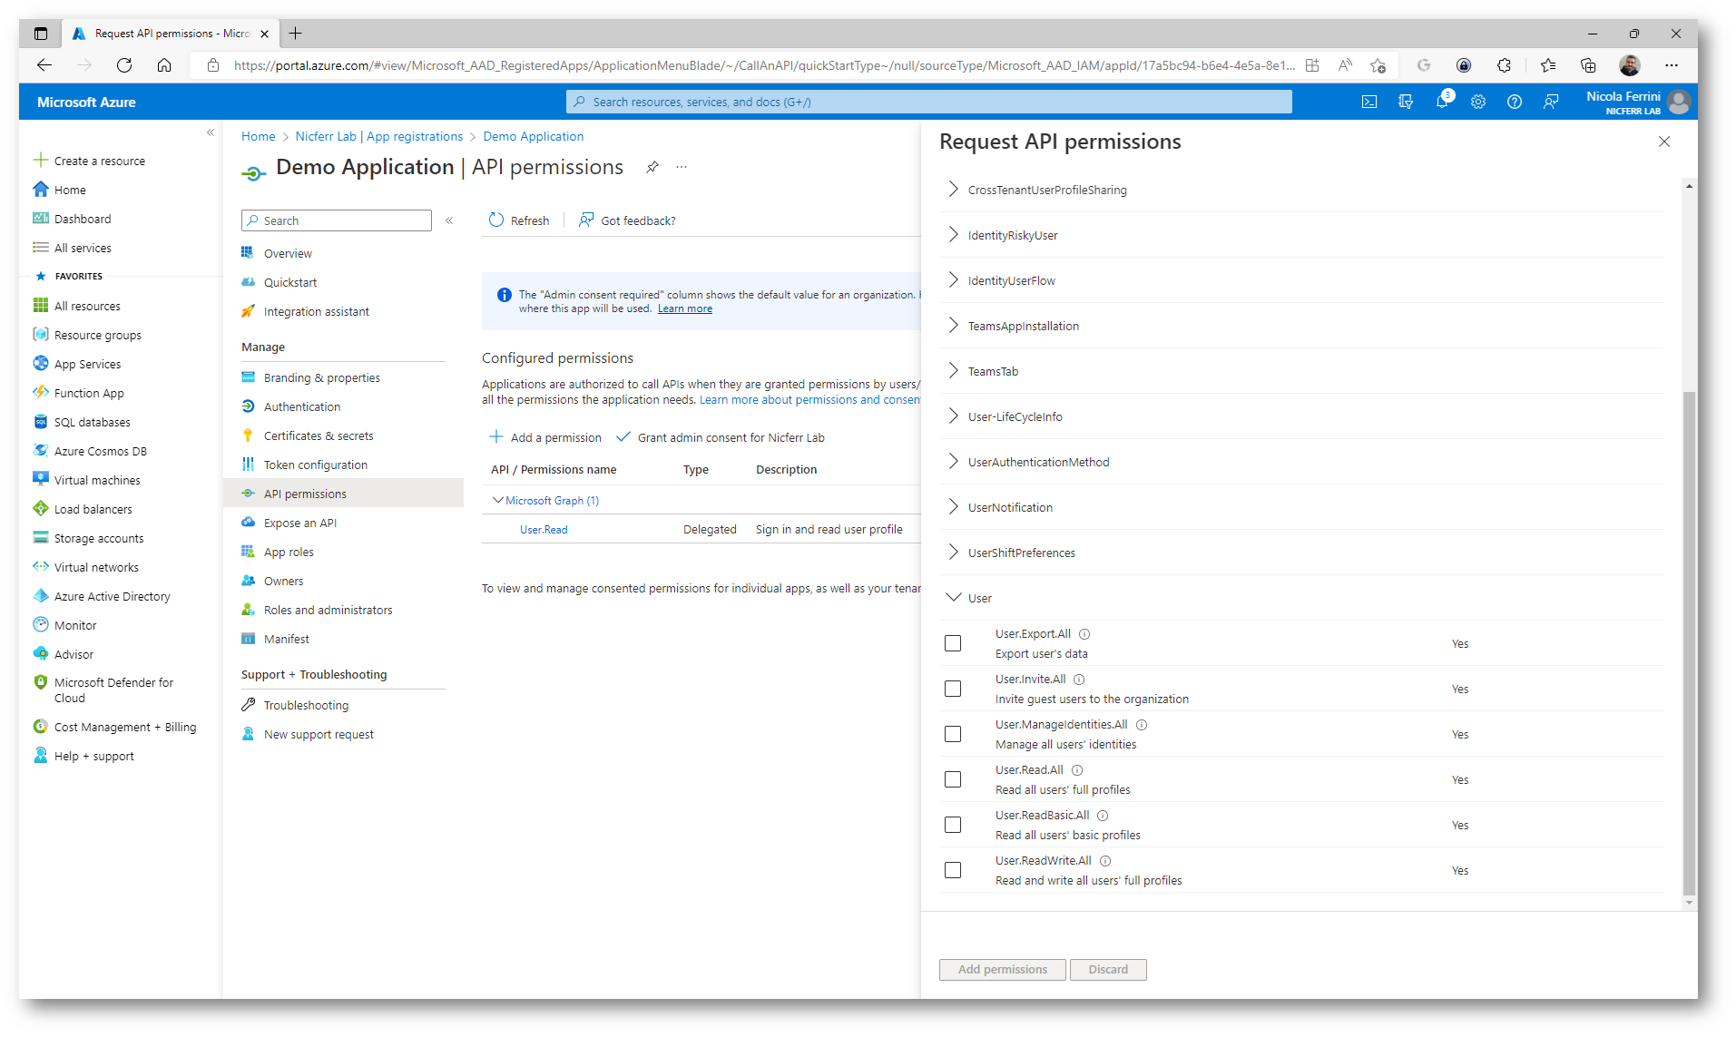Click the Refresh icon in toolbar

[496, 220]
